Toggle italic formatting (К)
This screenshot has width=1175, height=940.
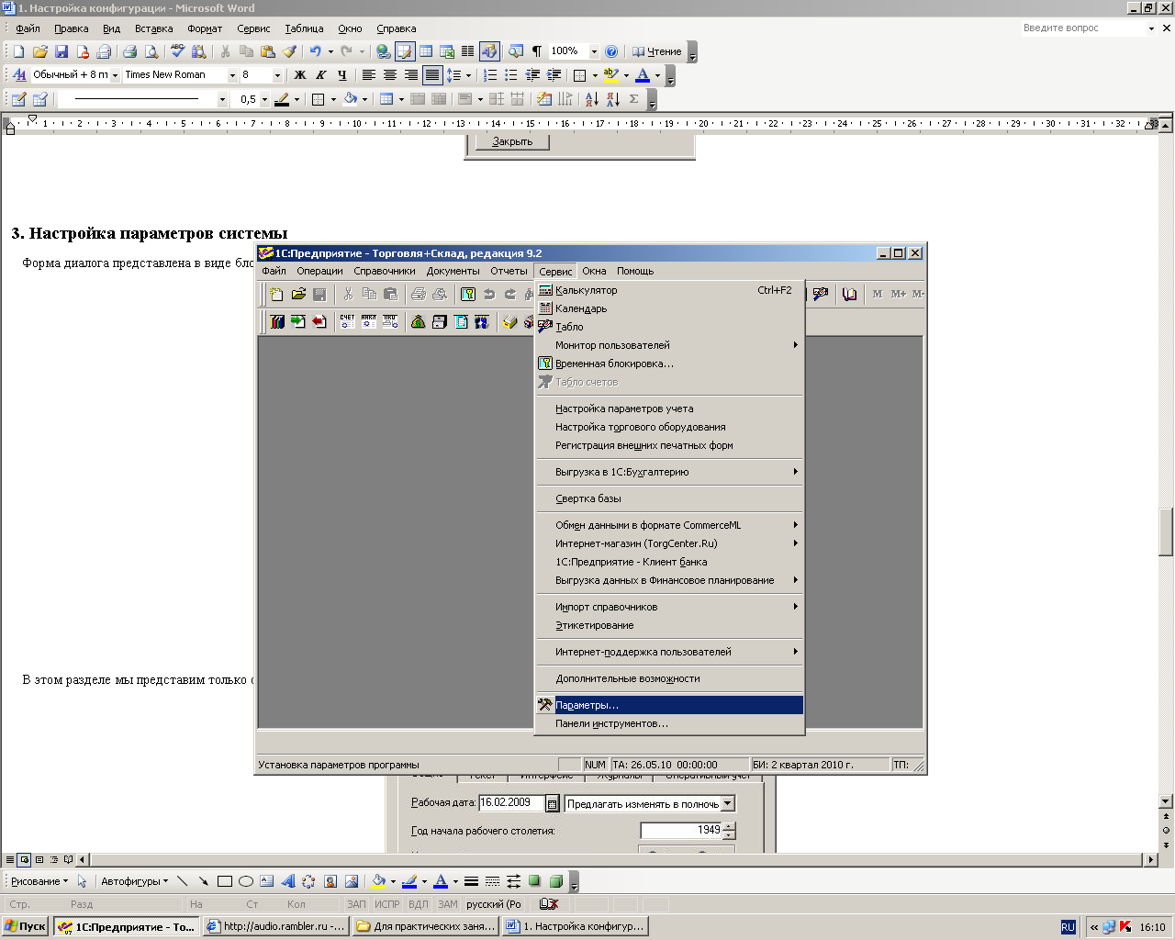(x=321, y=74)
